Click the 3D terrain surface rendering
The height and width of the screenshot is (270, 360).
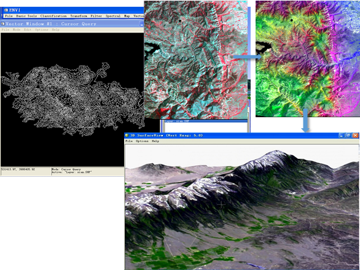click(x=242, y=207)
